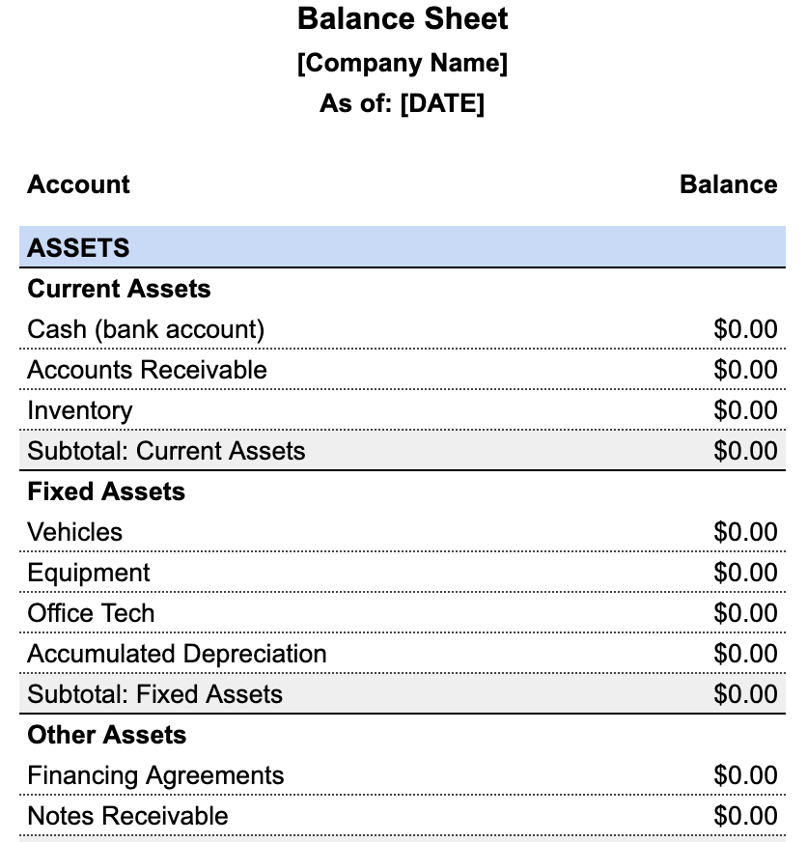Image resolution: width=807 pixels, height=842 pixels.
Task: Select the Vehicles balance cell
Action: (745, 532)
